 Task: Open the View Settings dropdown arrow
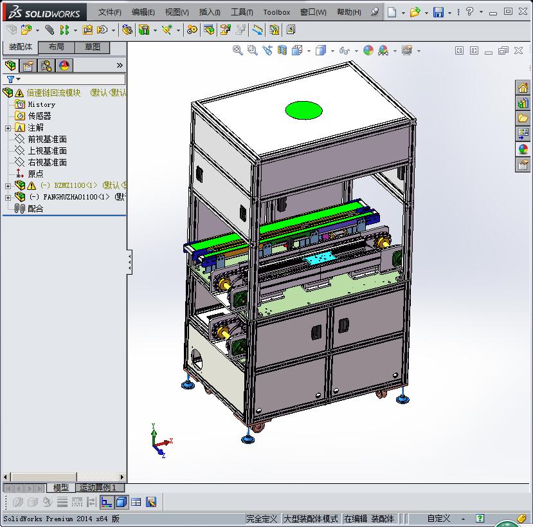point(419,51)
